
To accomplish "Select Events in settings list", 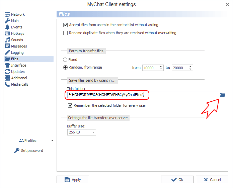I will (28, 27).
